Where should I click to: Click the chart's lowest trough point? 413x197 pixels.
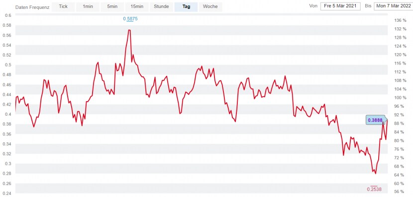tap(375, 173)
